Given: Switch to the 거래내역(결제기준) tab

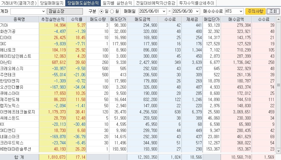Looking at the screenshot, I should 19,3.
